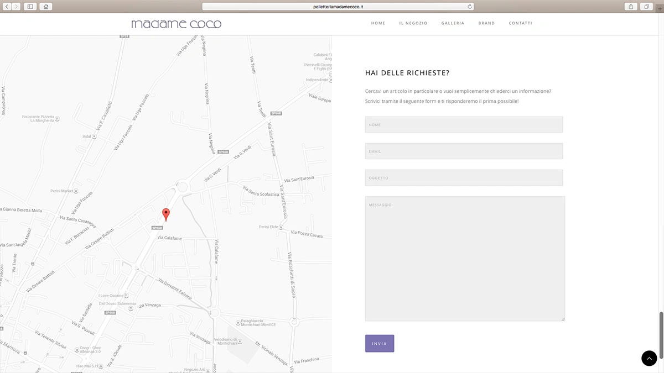Select the OGGETTO field
This screenshot has height=373, width=664.
point(464,177)
